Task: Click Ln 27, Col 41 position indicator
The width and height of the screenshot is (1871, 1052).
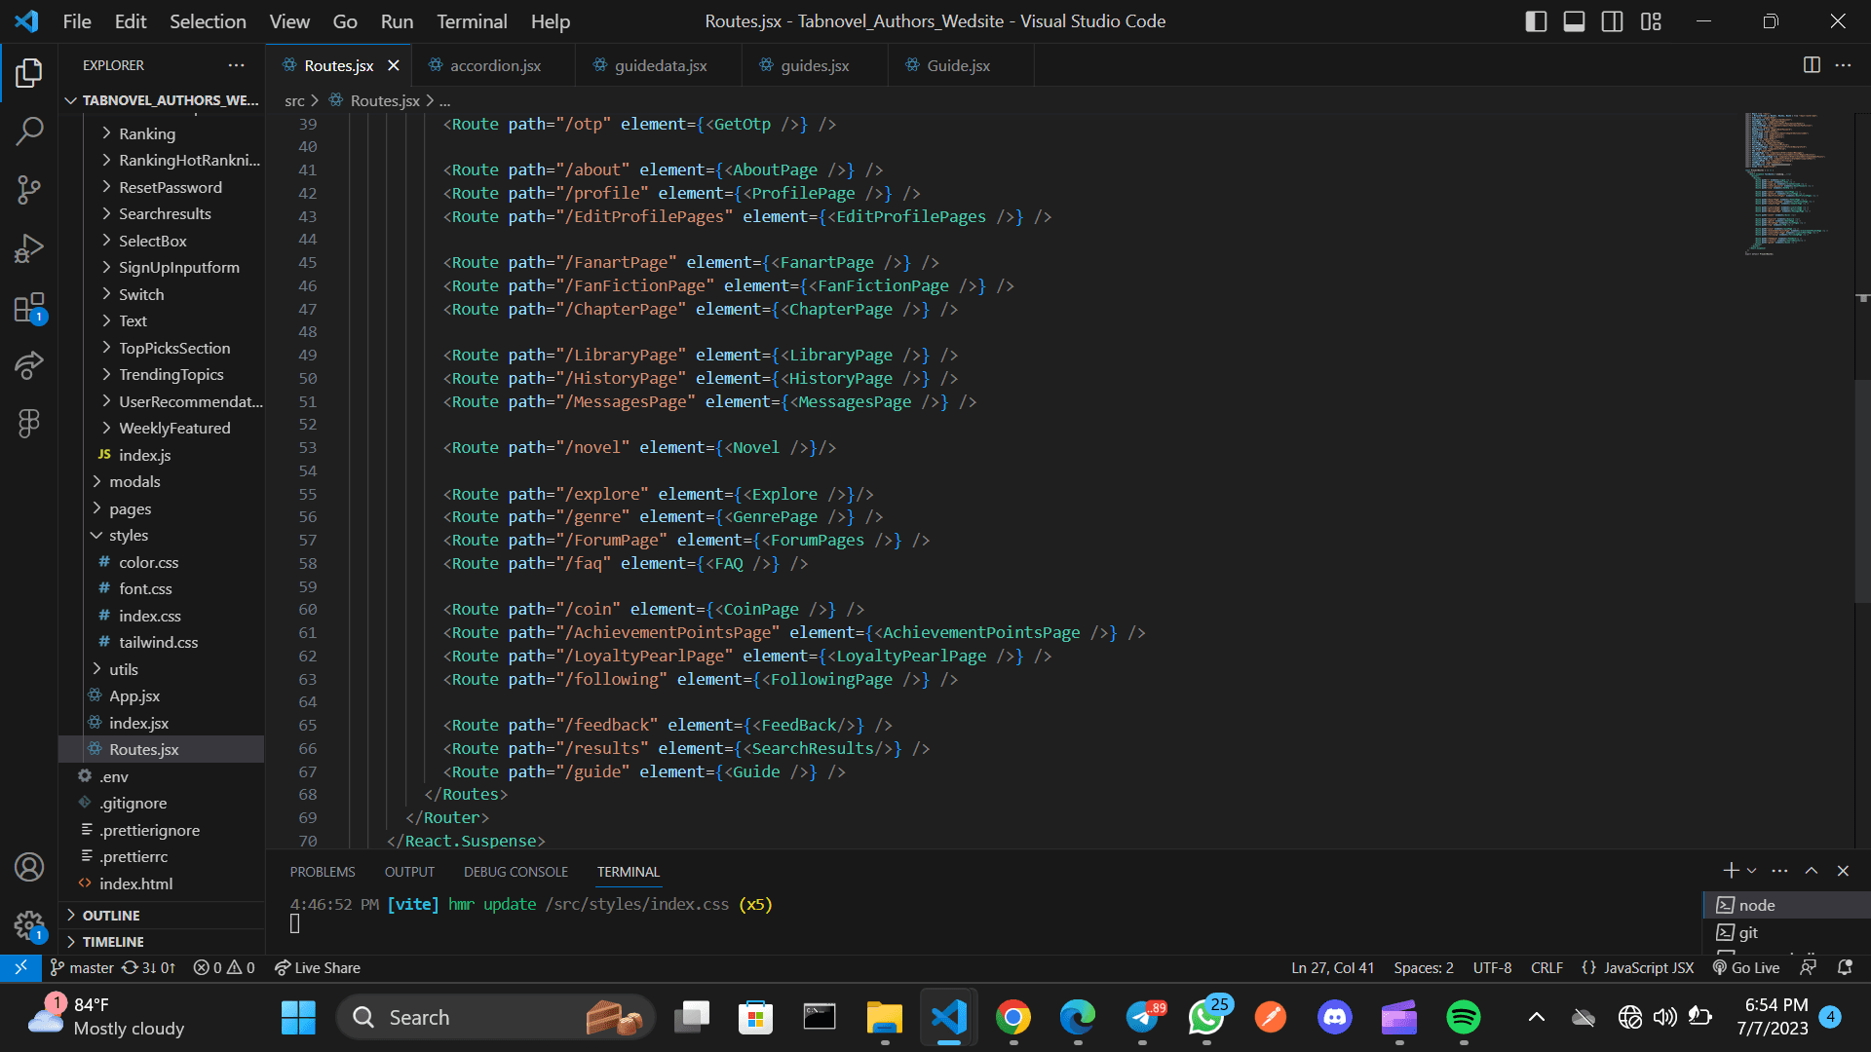Action: [x=1332, y=967]
